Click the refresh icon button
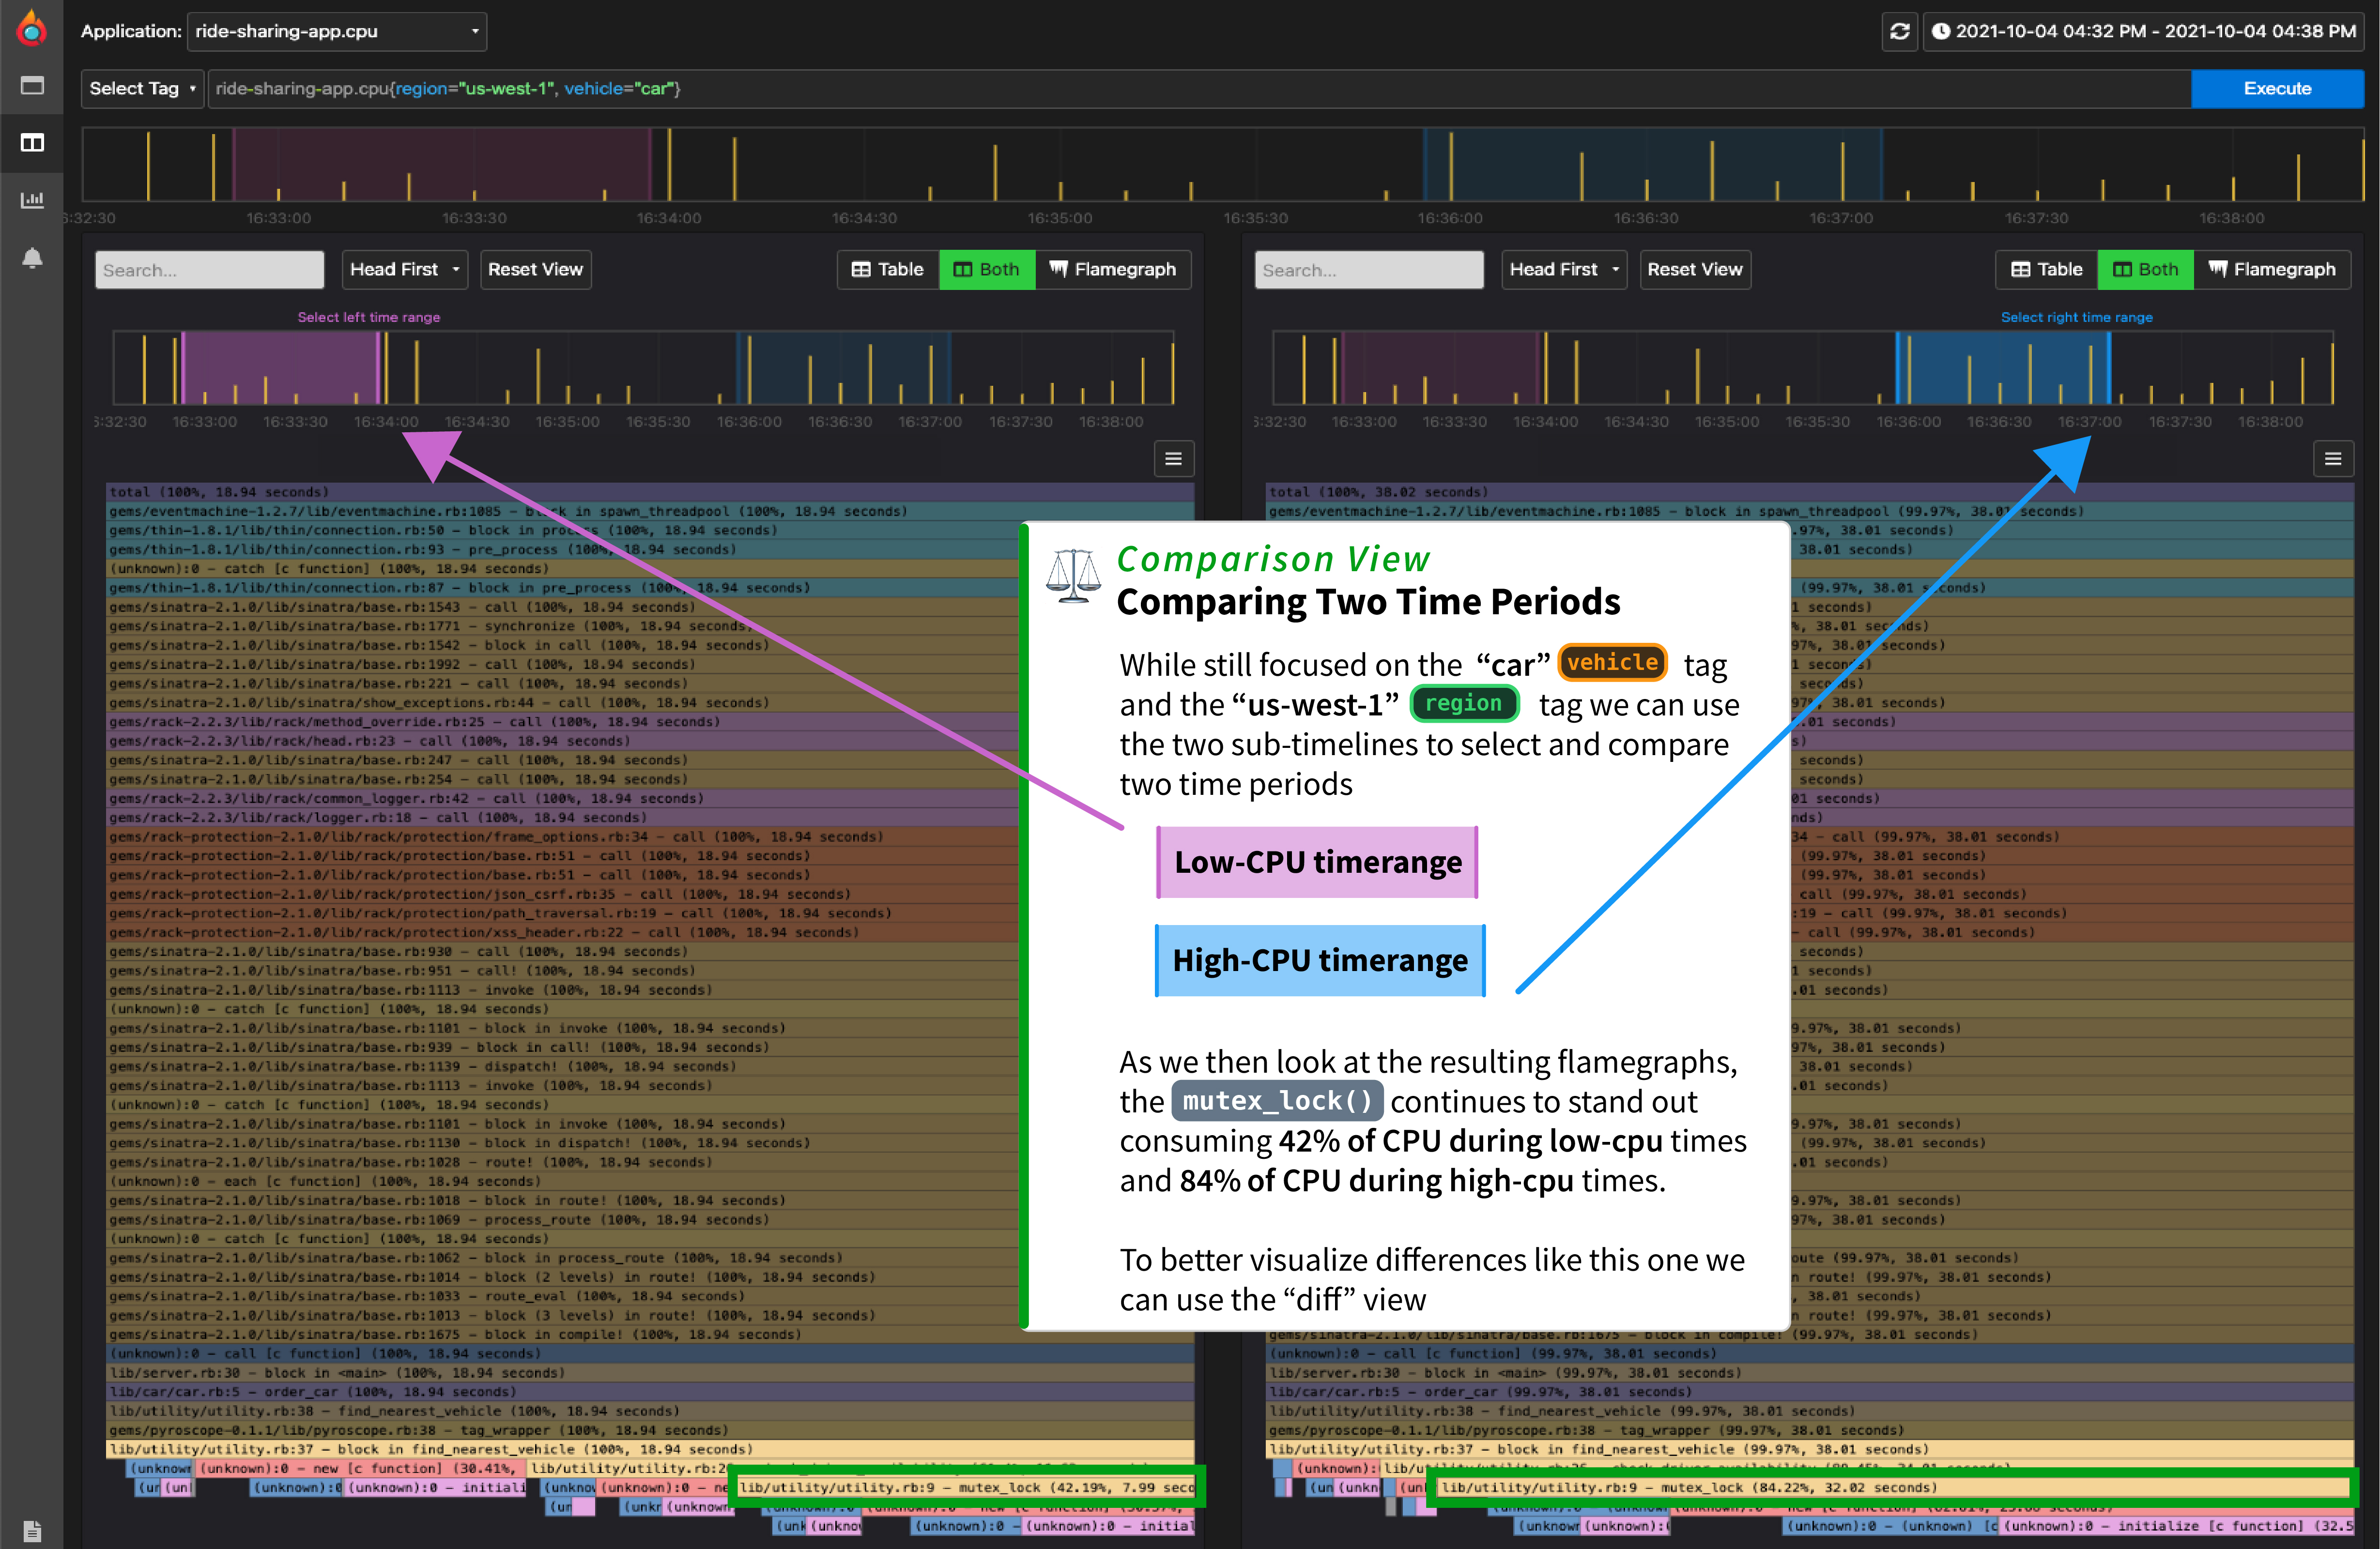The width and height of the screenshot is (2380, 1549). (x=1899, y=31)
